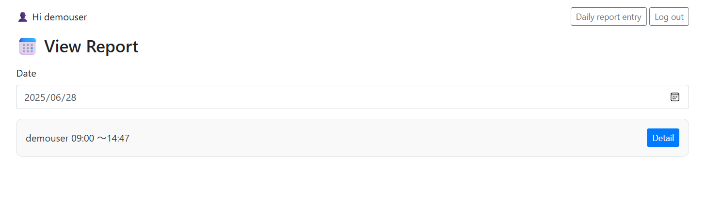This screenshot has height=206, width=706.
Task: Click the calendar icon beside View Report
Action: [x=28, y=47]
